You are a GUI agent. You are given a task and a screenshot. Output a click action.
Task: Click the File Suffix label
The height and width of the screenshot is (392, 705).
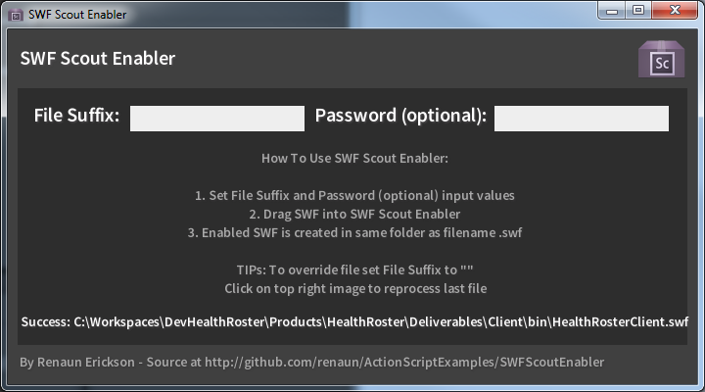click(76, 116)
